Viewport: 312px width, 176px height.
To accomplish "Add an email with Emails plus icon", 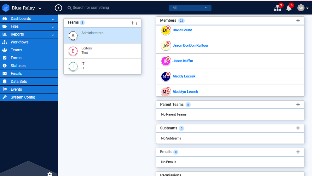I will pos(298,152).
